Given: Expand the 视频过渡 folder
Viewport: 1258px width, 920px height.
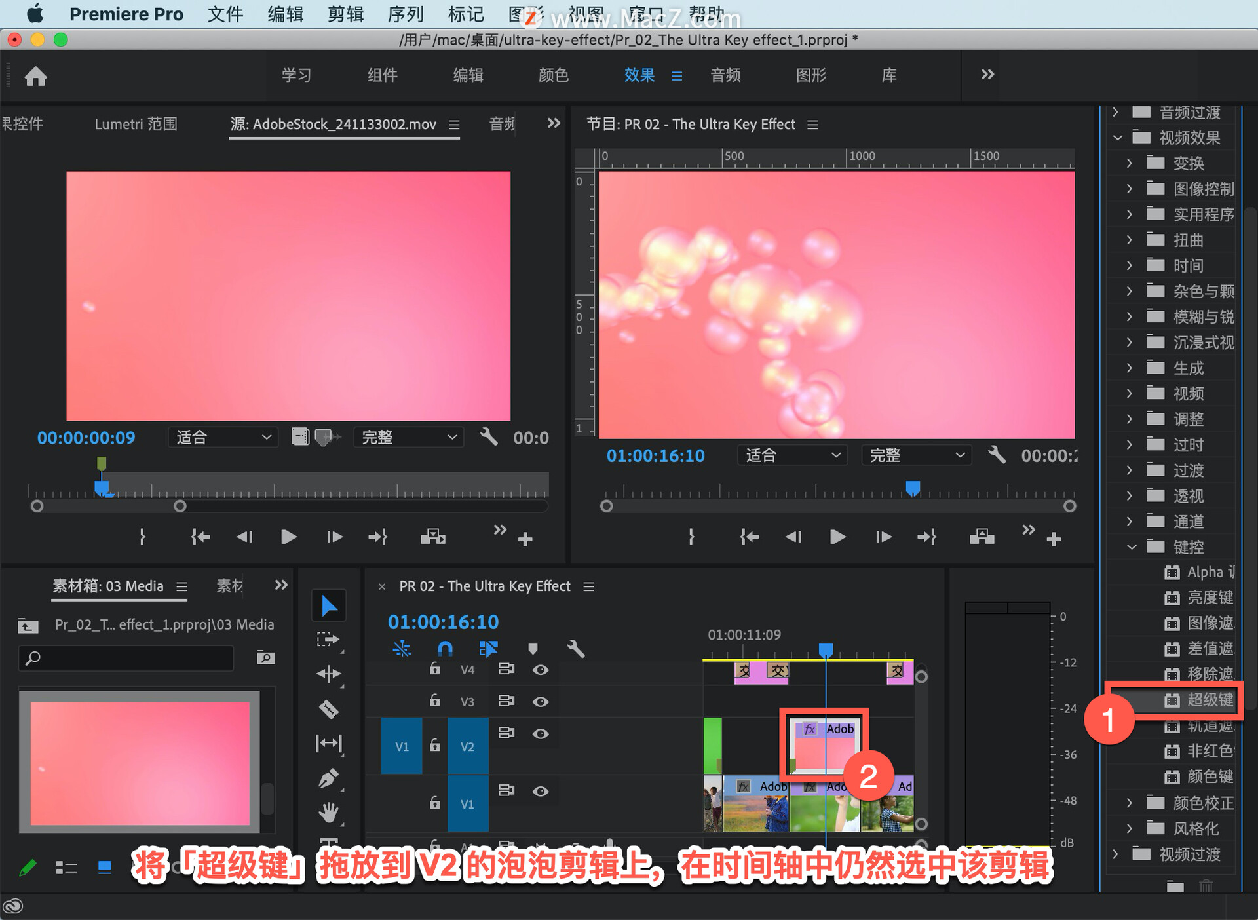Looking at the screenshot, I should pos(1115,854).
